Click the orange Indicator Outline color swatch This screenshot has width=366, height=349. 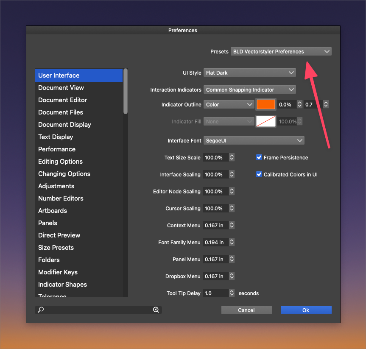pos(266,104)
